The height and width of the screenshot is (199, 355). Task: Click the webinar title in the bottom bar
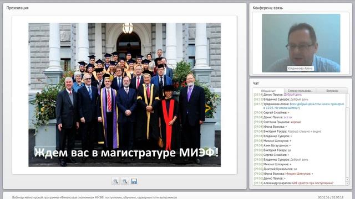click(94, 197)
